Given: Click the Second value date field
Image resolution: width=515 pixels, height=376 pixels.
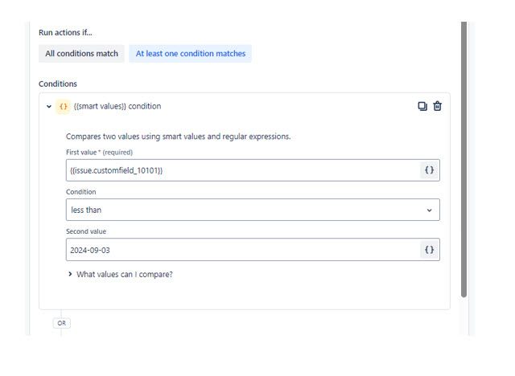Looking at the screenshot, I should point(243,250).
